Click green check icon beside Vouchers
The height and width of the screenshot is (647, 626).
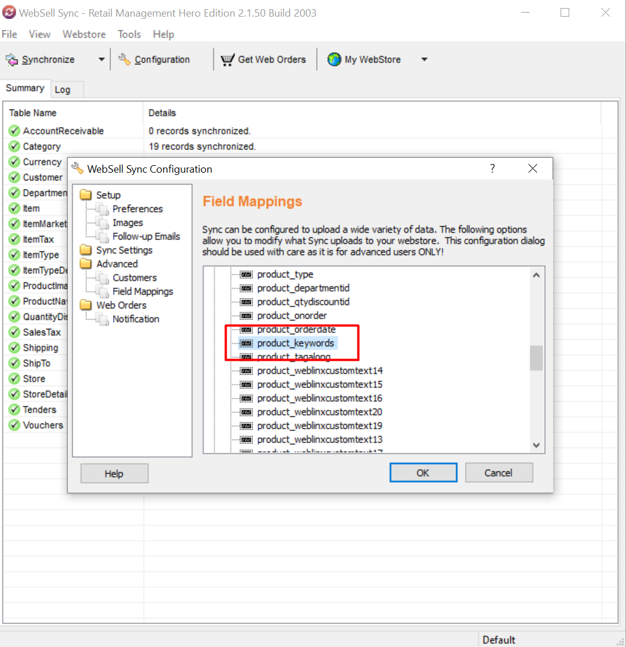click(14, 425)
